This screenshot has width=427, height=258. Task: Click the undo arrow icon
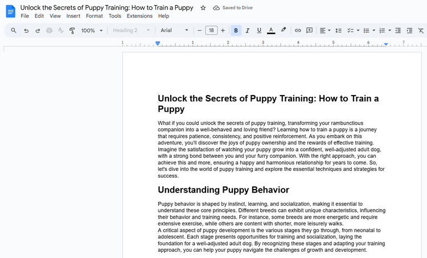point(26,30)
